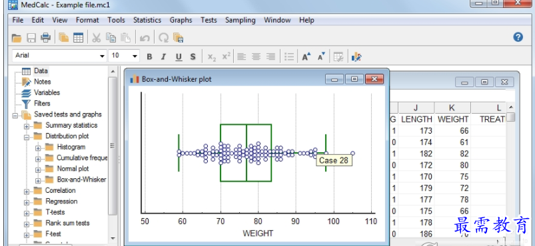Open a file with the folder icon
This screenshot has width=535, height=246.
(x=17, y=37)
